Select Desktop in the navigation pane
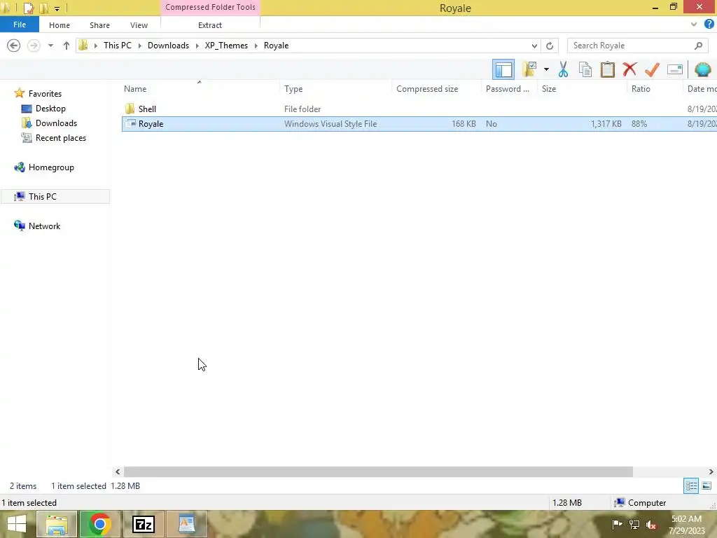This screenshot has width=717, height=538. [x=50, y=109]
